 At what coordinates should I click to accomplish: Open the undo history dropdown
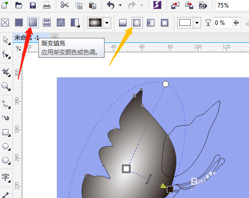pyautogui.click(x=120, y=5)
